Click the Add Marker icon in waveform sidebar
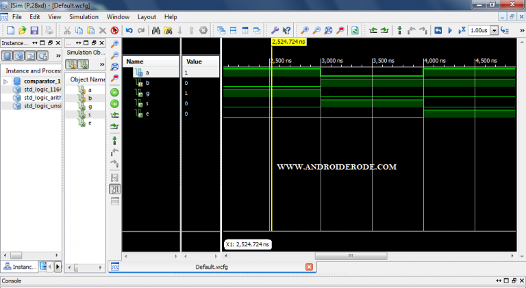The image size is (526, 288). (x=114, y=140)
